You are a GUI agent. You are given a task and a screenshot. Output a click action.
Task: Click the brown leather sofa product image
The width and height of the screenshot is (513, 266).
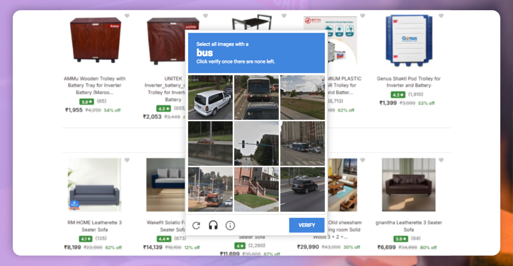408,185
